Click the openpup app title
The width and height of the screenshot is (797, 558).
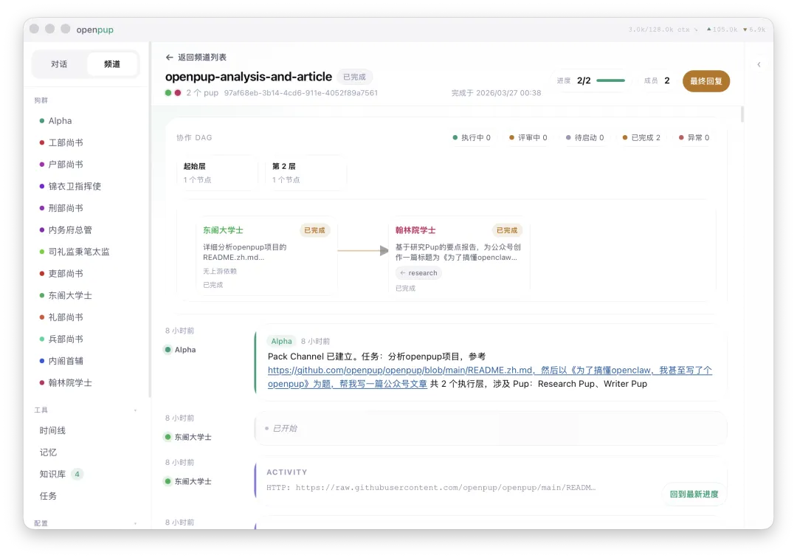(x=95, y=30)
